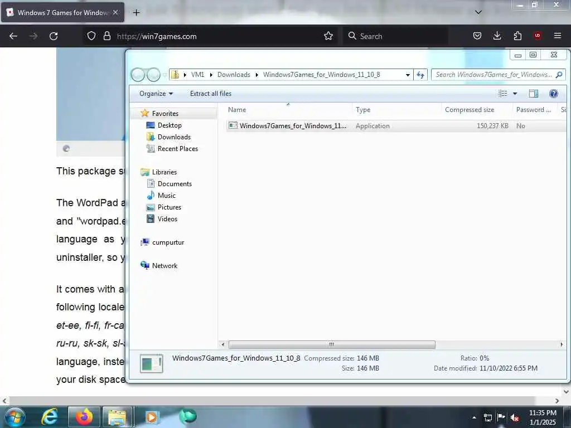Screen dimensions: 571x428
Task: Show hidden tray icons arrow
Action: [474, 417]
